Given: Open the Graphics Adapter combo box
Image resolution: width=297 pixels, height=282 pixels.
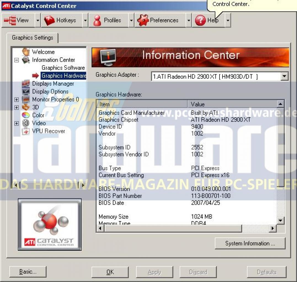Looking at the screenshot, I should click(x=220, y=76).
